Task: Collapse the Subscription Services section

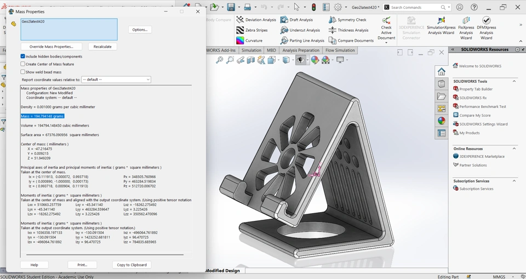Action: (514, 181)
